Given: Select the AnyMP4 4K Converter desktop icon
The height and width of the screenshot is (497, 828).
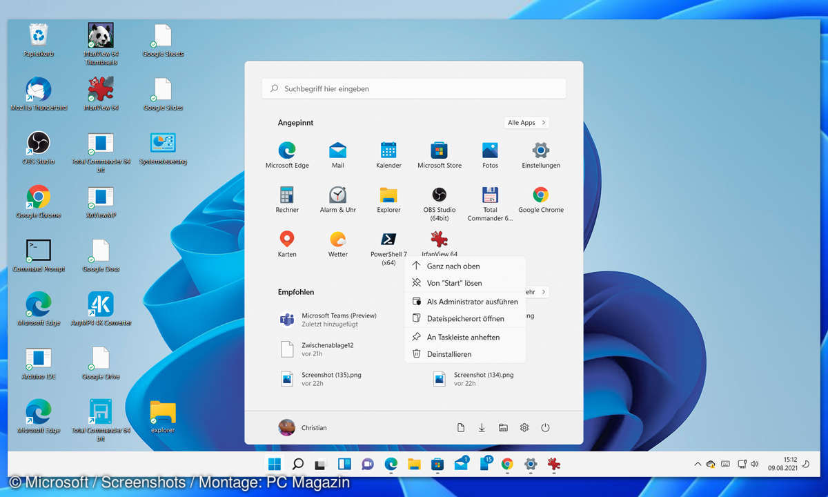Looking at the screenshot, I should [101, 310].
